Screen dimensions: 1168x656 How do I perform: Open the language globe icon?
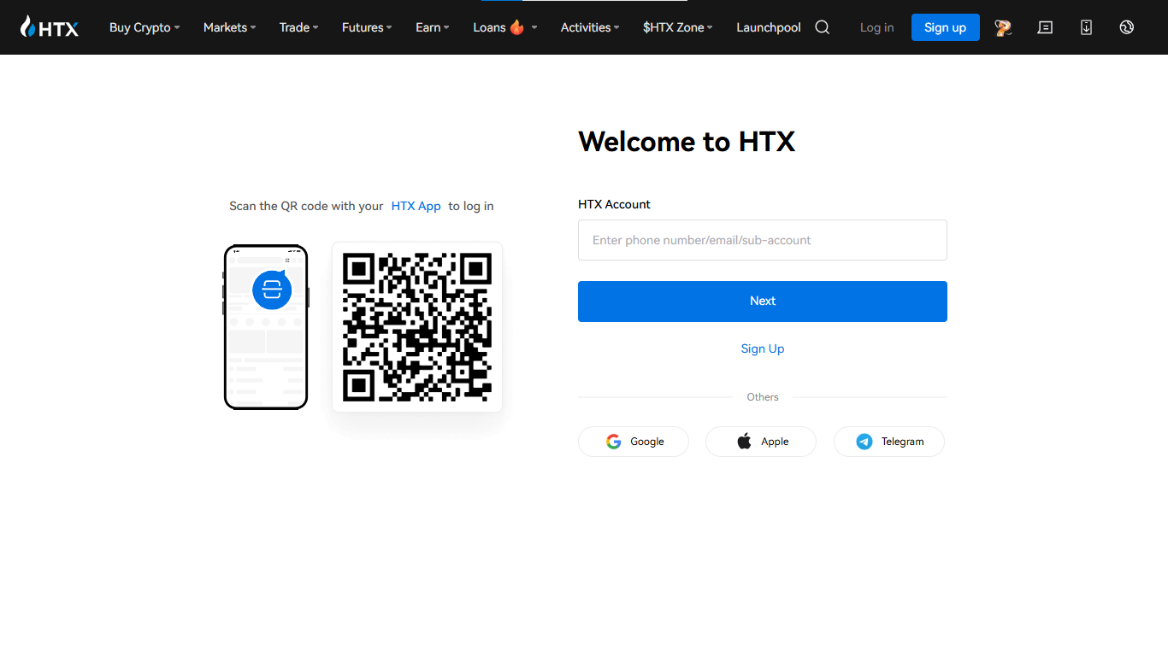click(1126, 27)
